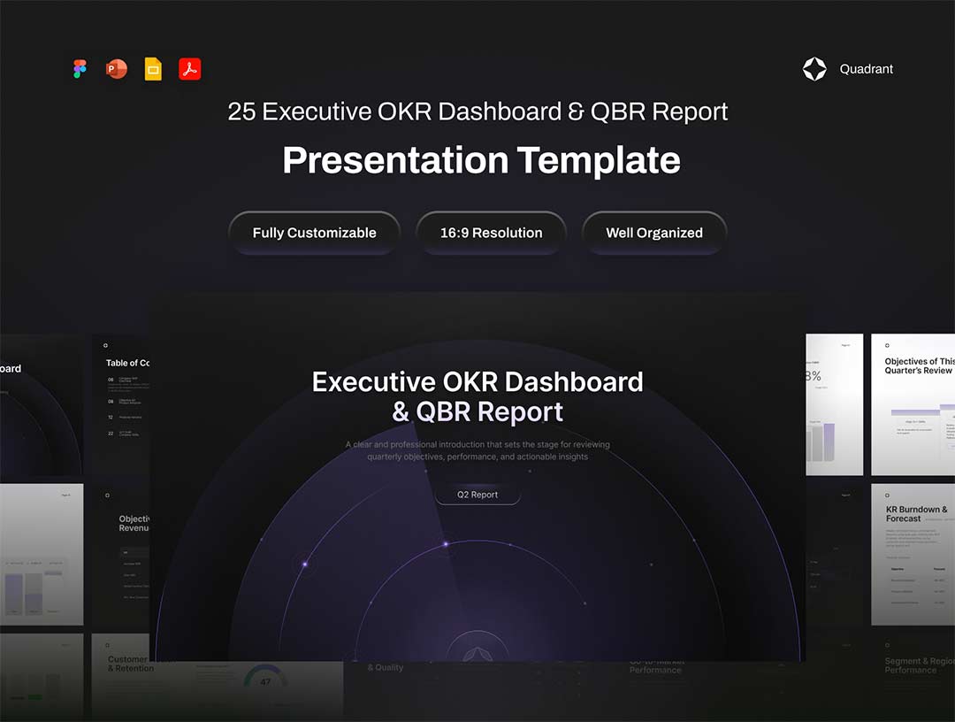Click the circle icon above Table of Contents

click(106, 346)
